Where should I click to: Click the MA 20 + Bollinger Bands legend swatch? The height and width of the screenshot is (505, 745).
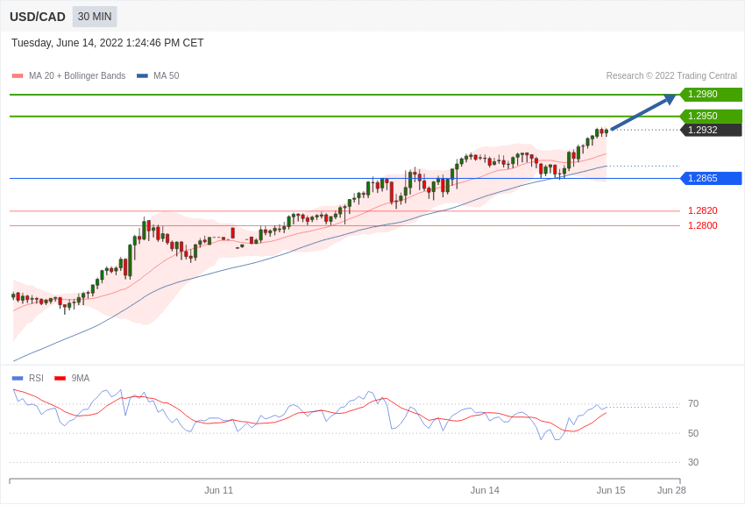[x=18, y=76]
